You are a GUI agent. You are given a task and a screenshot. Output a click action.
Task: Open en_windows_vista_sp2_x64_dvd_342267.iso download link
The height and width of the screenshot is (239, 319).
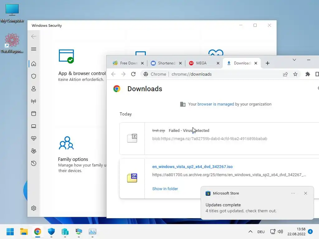(x=192, y=167)
